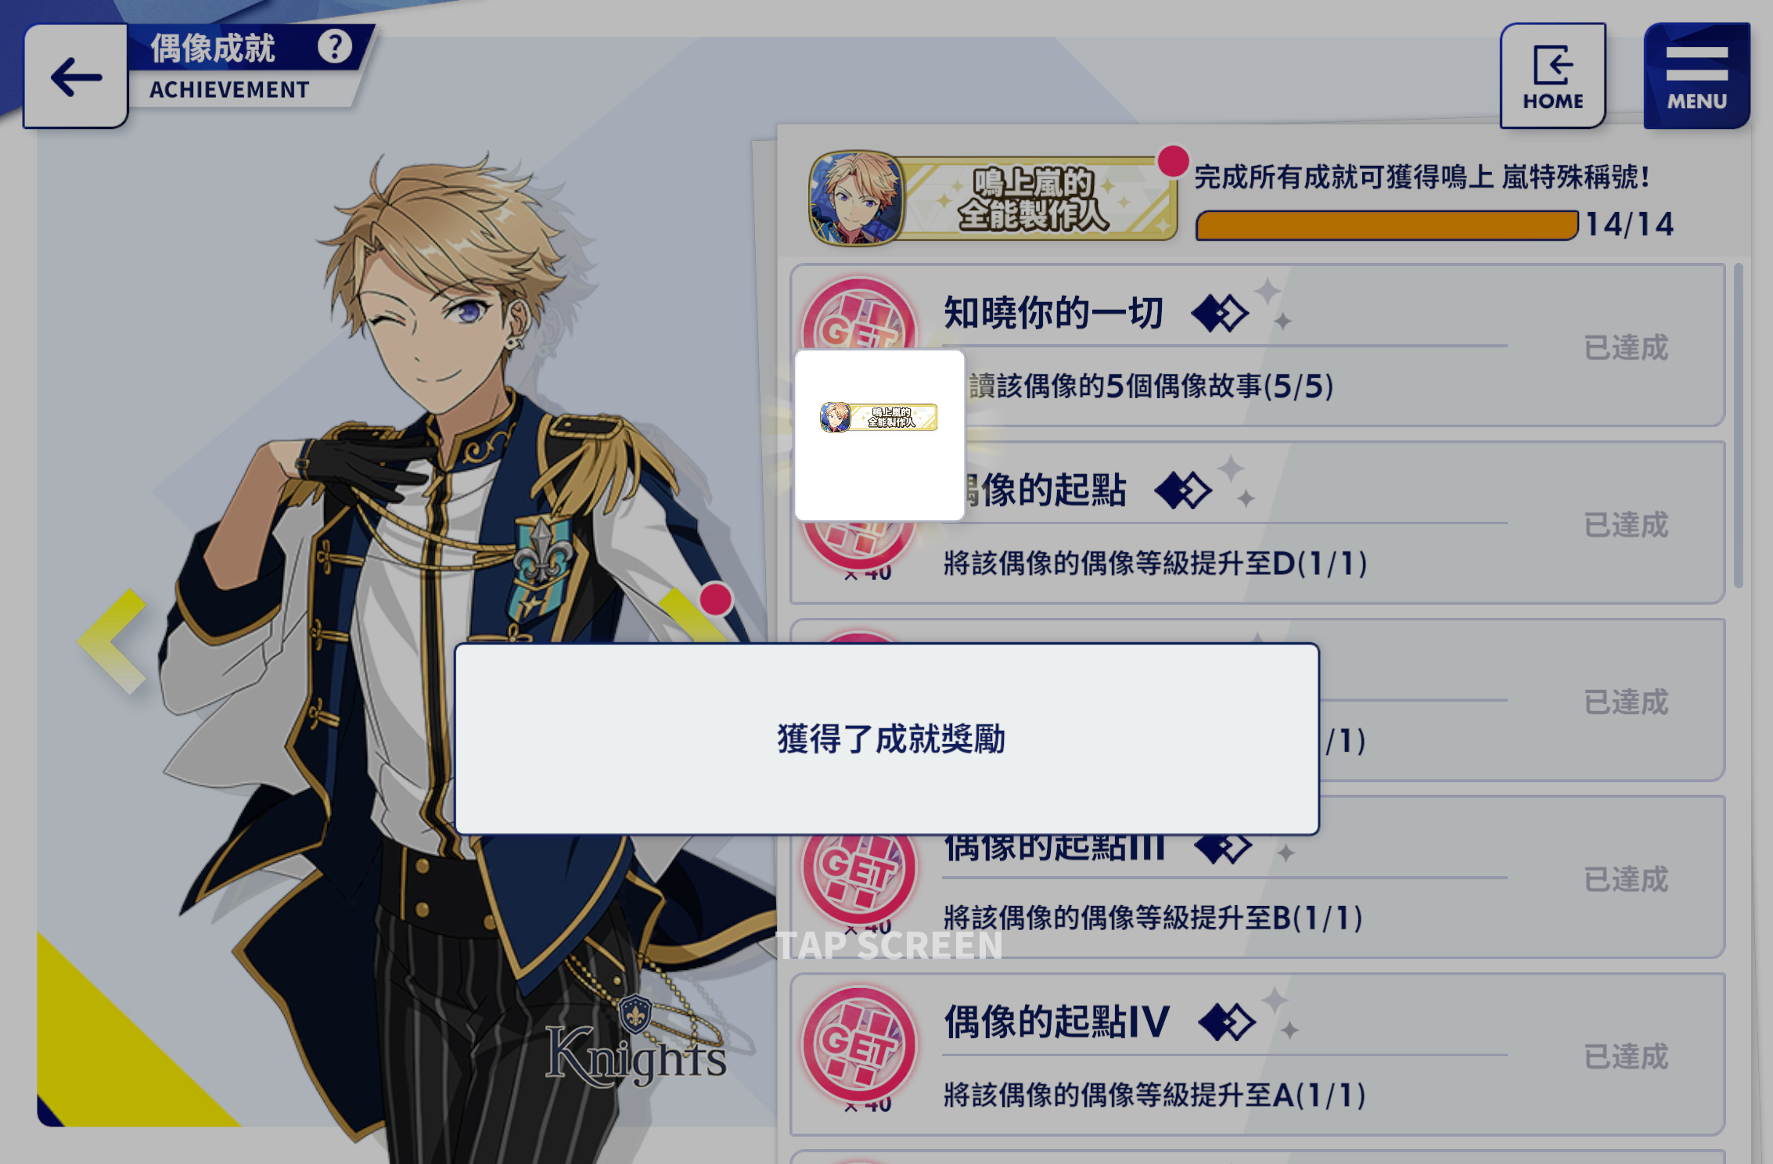
Task: Dismiss the 獲得了成就獎勵 popup dialog
Action: (886, 738)
